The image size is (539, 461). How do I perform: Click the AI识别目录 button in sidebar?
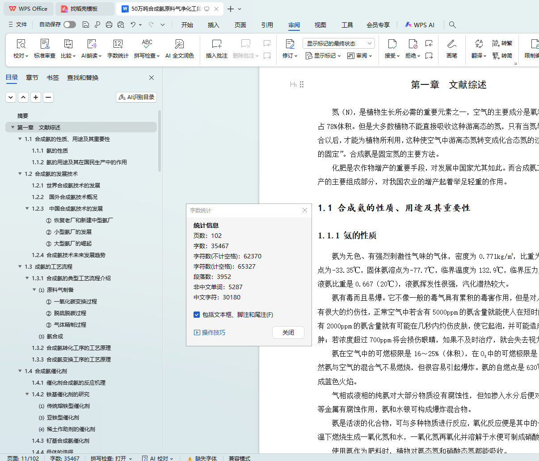136,97
